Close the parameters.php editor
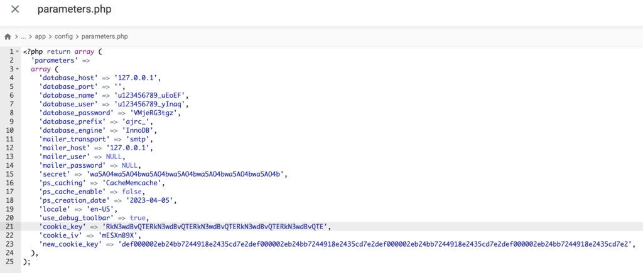Image resolution: width=643 pixels, height=273 pixels. click(x=15, y=10)
